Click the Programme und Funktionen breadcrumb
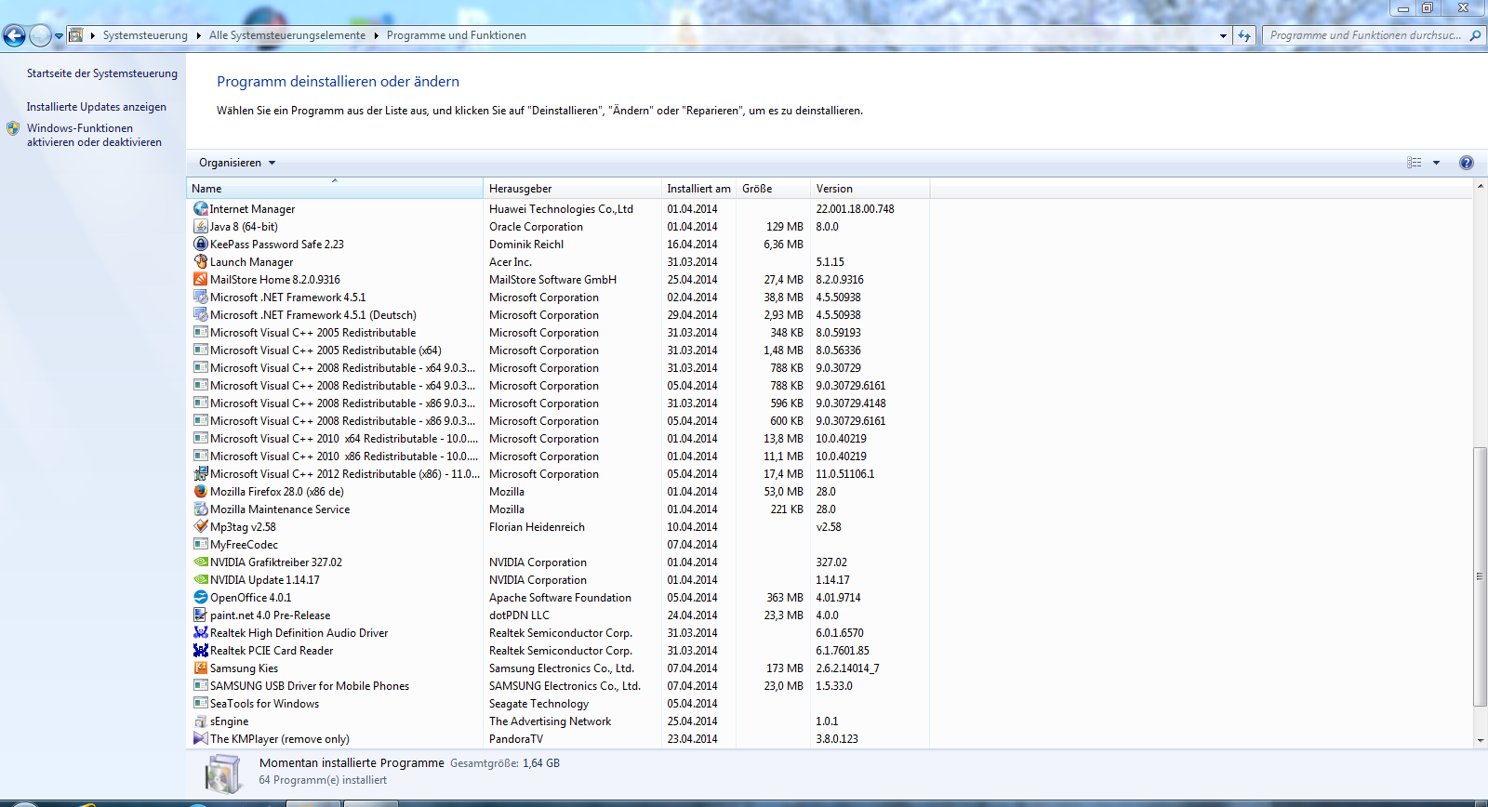This screenshot has height=807, width=1488. [457, 36]
